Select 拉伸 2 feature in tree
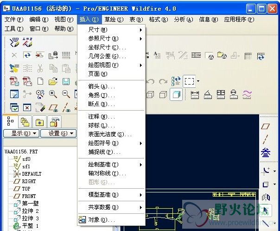The width and height of the screenshot is (280, 231). [26, 211]
